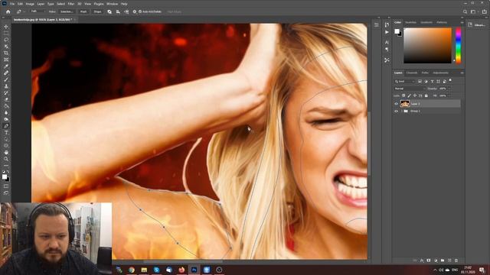The height and width of the screenshot is (275, 490).
Task: Select the Layer 3 thumbnail
Action: 405,104
